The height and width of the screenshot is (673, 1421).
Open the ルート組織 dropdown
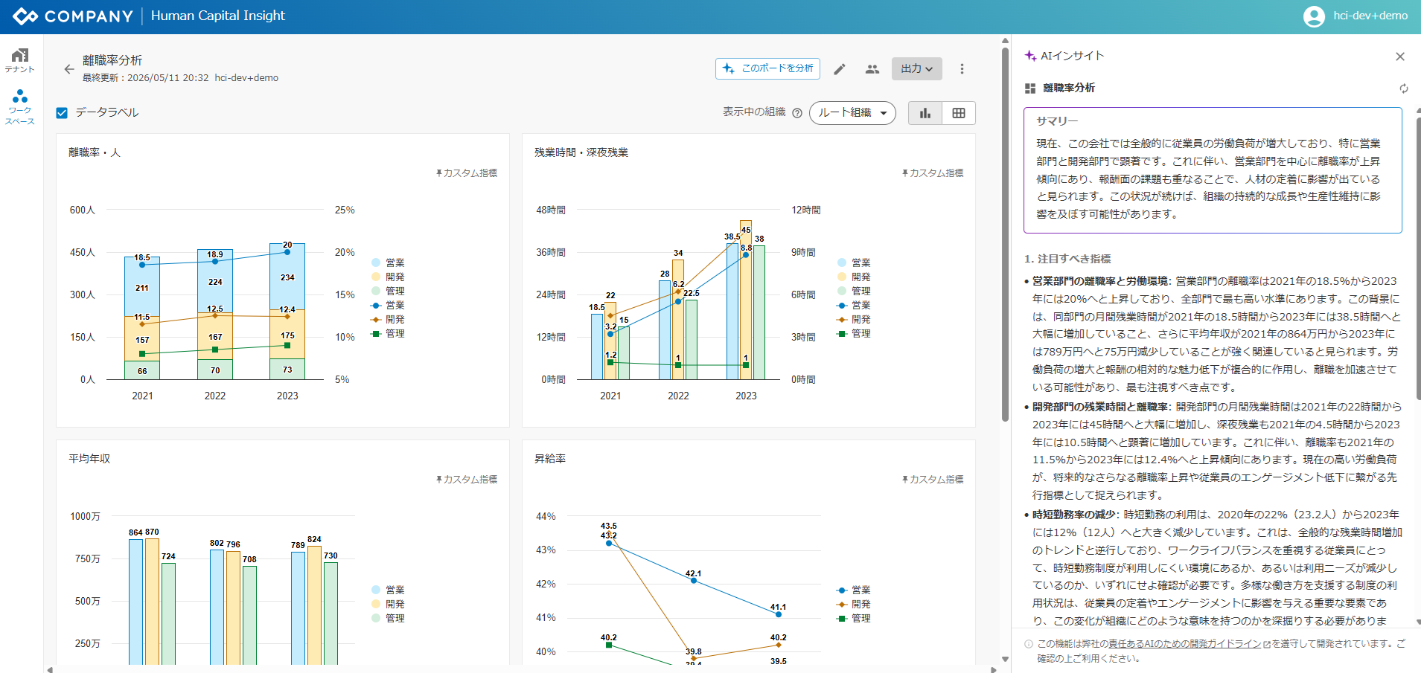(852, 113)
